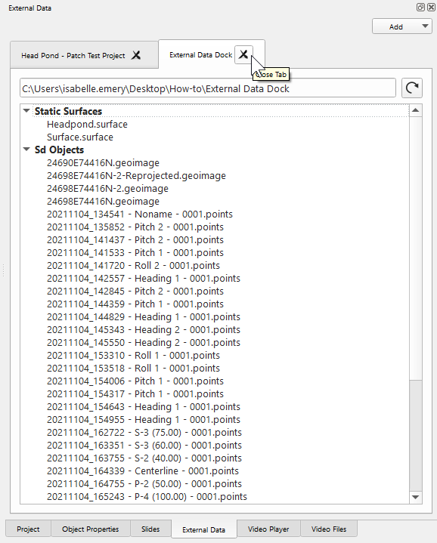Click the scrollbar up arrow
Screen dimensions: 437x543
[416, 110]
